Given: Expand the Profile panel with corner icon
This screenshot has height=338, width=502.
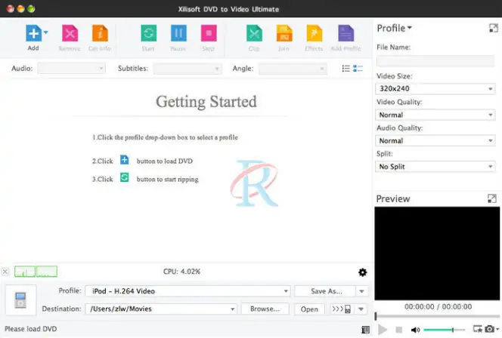Looking at the screenshot, I should [494, 28].
